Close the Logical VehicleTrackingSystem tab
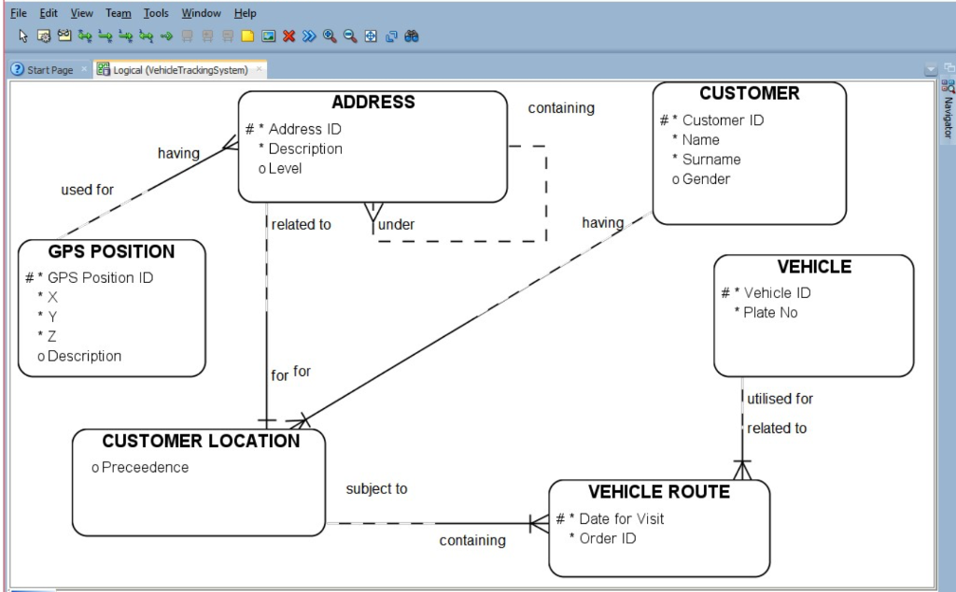Screen dimensions: 956x592 (x=260, y=68)
